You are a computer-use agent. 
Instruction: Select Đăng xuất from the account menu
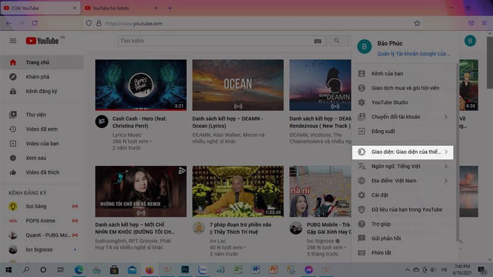coord(382,131)
